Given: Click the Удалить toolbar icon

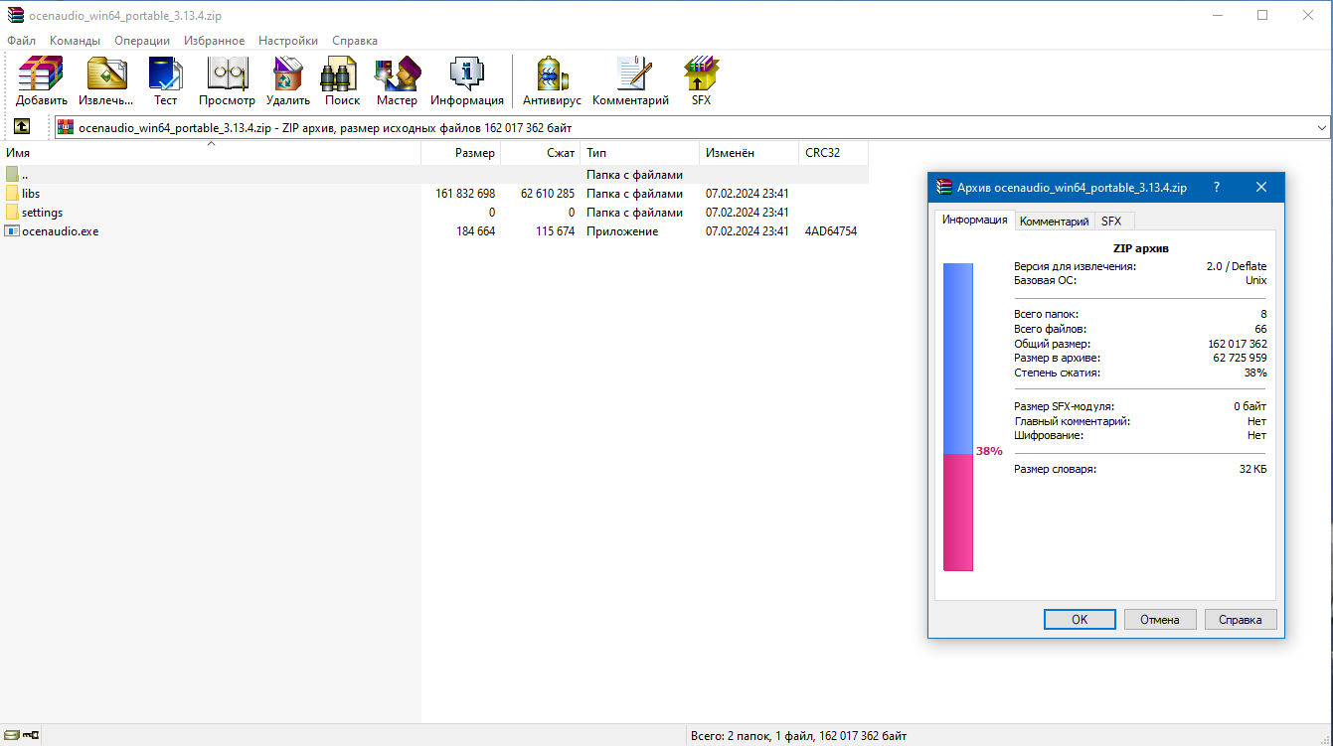Looking at the screenshot, I should pos(288,81).
